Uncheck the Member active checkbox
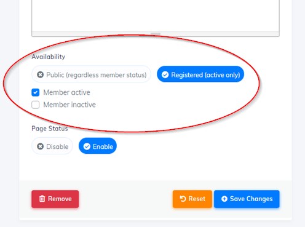The height and width of the screenshot is (227, 305). point(36,92)
